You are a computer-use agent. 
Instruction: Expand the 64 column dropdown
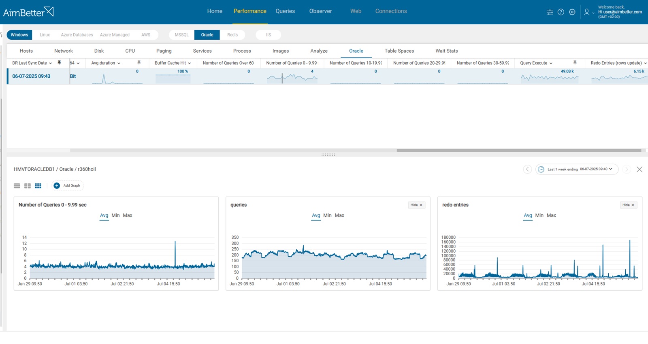78,63
